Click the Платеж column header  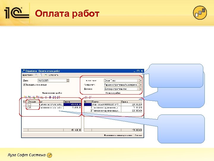(106, 102)
